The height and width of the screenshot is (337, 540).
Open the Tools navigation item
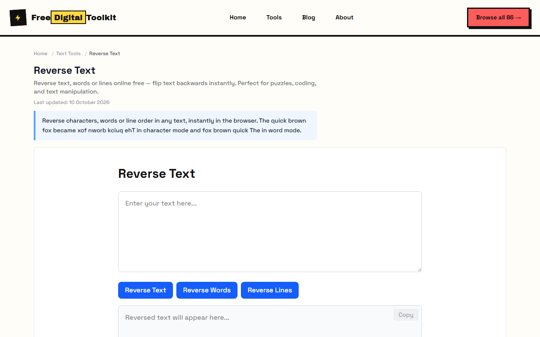(x=274, y=17)
